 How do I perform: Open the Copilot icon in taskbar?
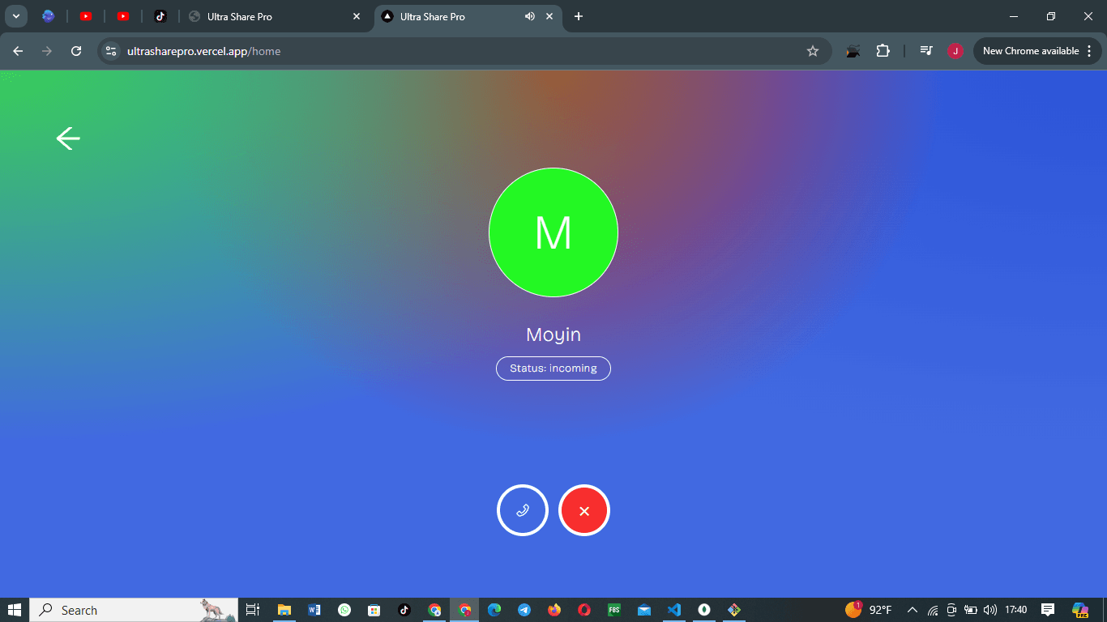(x=1080, y=610)
